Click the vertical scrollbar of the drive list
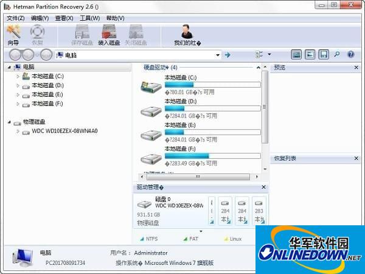This screenshot has height=274, width=365. [x=265, y=107]
